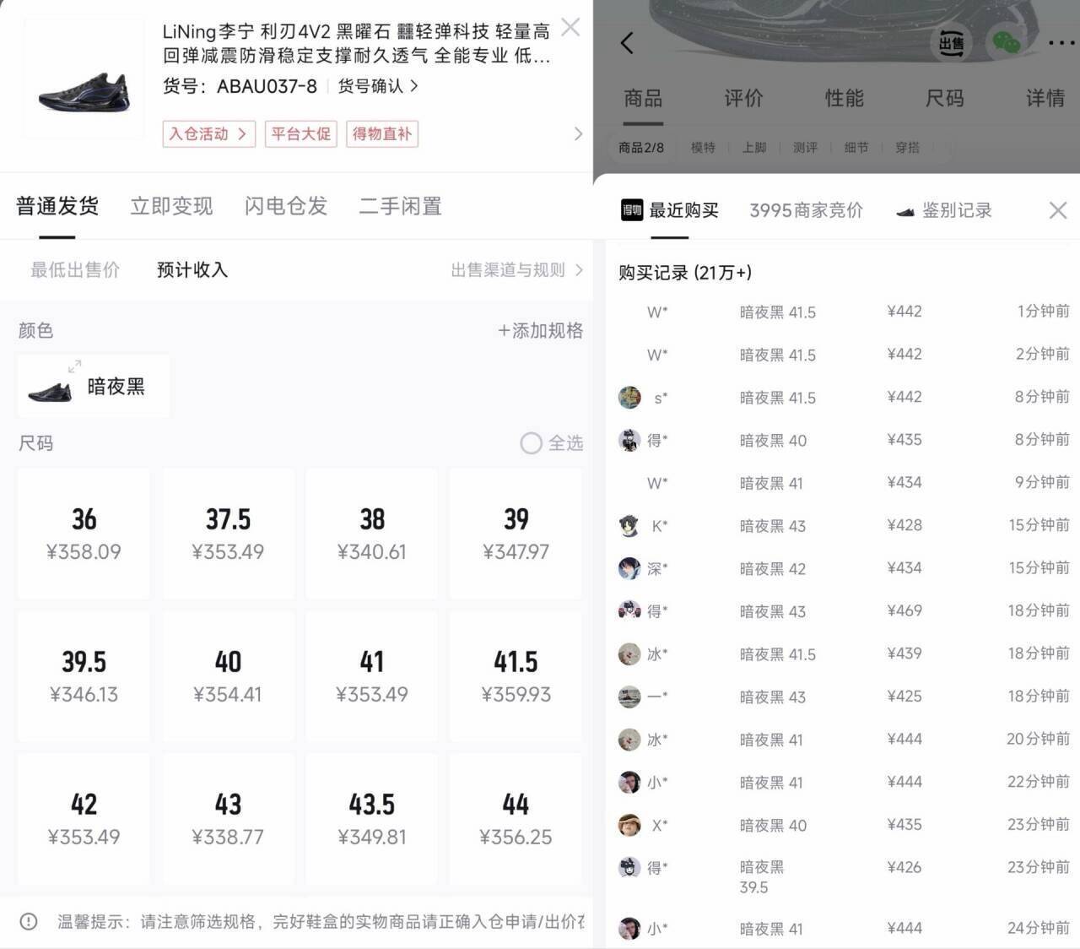Tap the 得物直补 tag
This screenshot has height=949, width=1080.
coord(382,134)
